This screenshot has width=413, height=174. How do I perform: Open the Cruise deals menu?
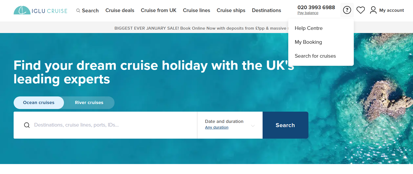point(120,10)
